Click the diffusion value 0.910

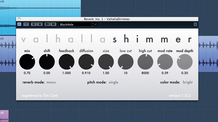click(86, 73)
